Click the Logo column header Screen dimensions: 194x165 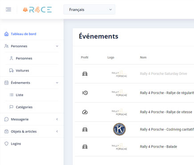tap(111, 58)
